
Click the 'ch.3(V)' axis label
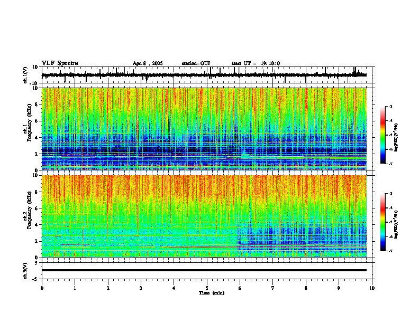pos(25,271)
